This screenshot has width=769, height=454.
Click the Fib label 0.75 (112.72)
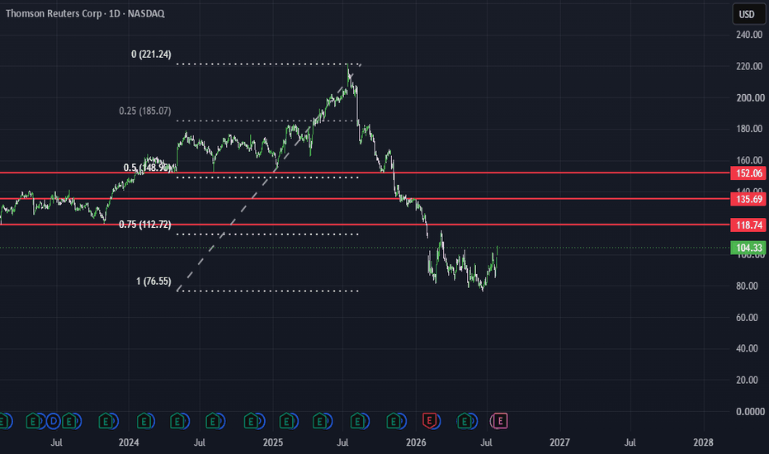tap(145, 225)
